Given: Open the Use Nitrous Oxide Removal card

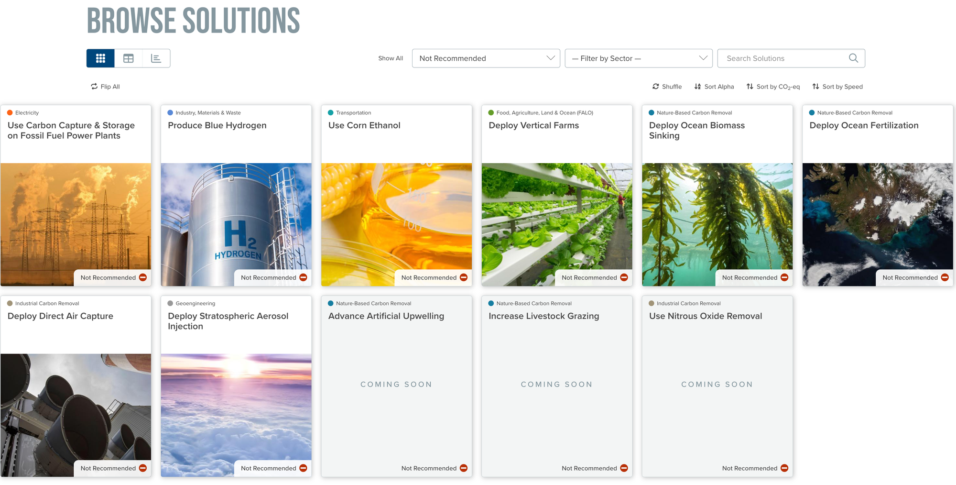Looking at the screenshot, I should (706, 316).
